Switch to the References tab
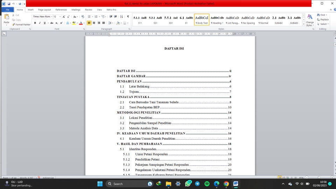 (x=61, y=10)
